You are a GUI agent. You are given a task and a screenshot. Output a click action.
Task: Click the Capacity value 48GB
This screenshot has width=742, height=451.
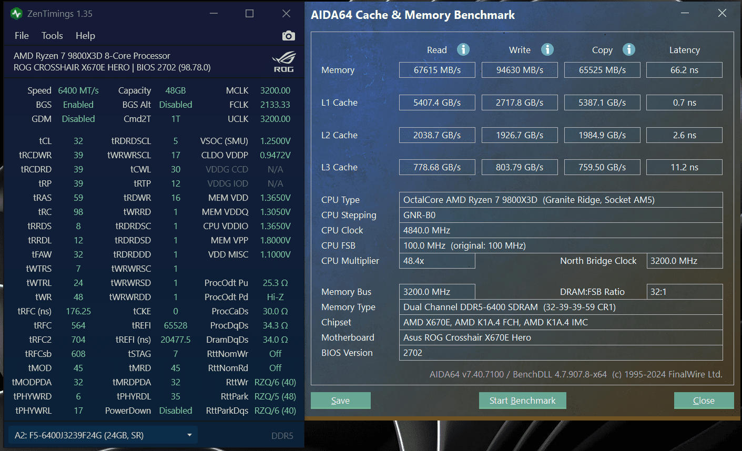tap(176, 90)
